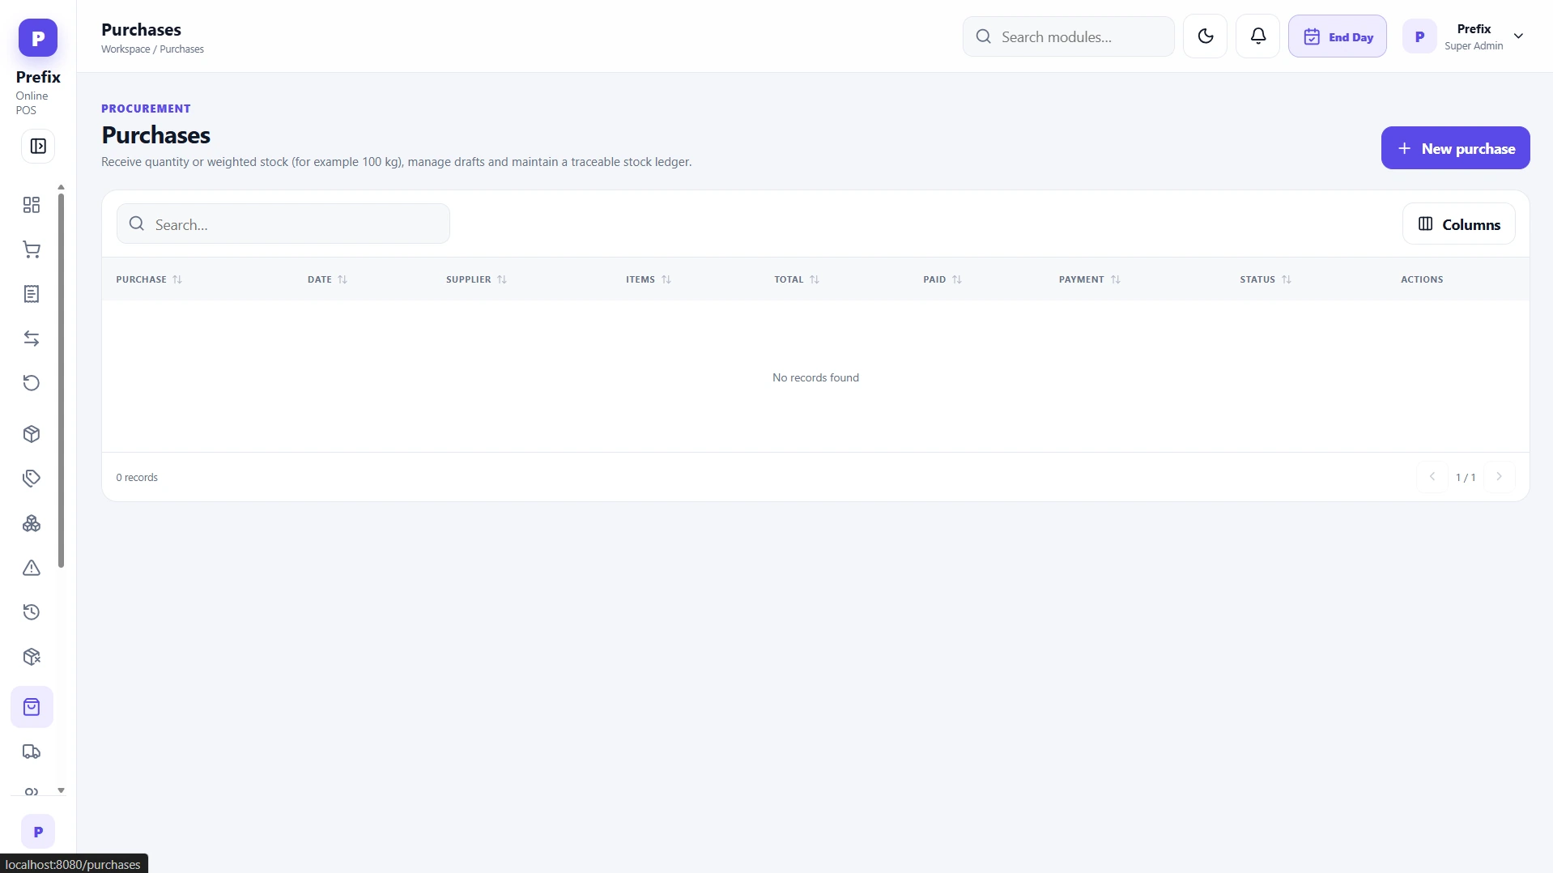Open dashboard grid icon in sidebar
This screenshot has width=1553, height=873.
click(32, 205)
